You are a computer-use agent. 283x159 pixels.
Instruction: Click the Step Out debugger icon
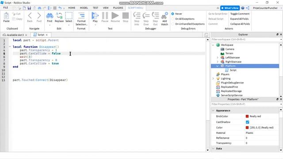[155, 16]
